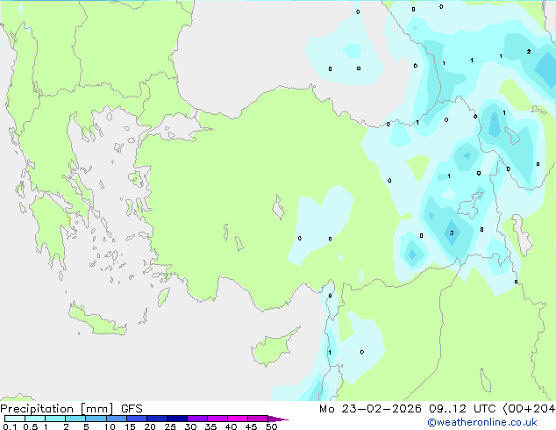Click the '45' legend scale label

[x=251, y=426]
